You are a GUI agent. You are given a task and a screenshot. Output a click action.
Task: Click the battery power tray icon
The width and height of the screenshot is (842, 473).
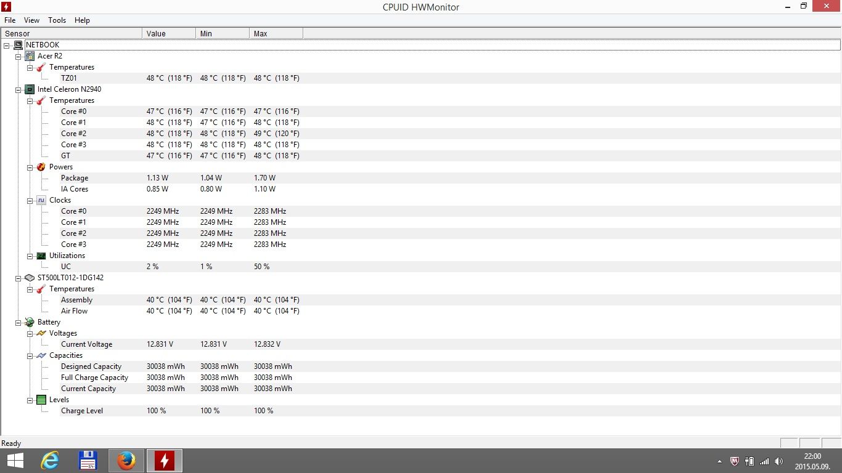[750, 461]
